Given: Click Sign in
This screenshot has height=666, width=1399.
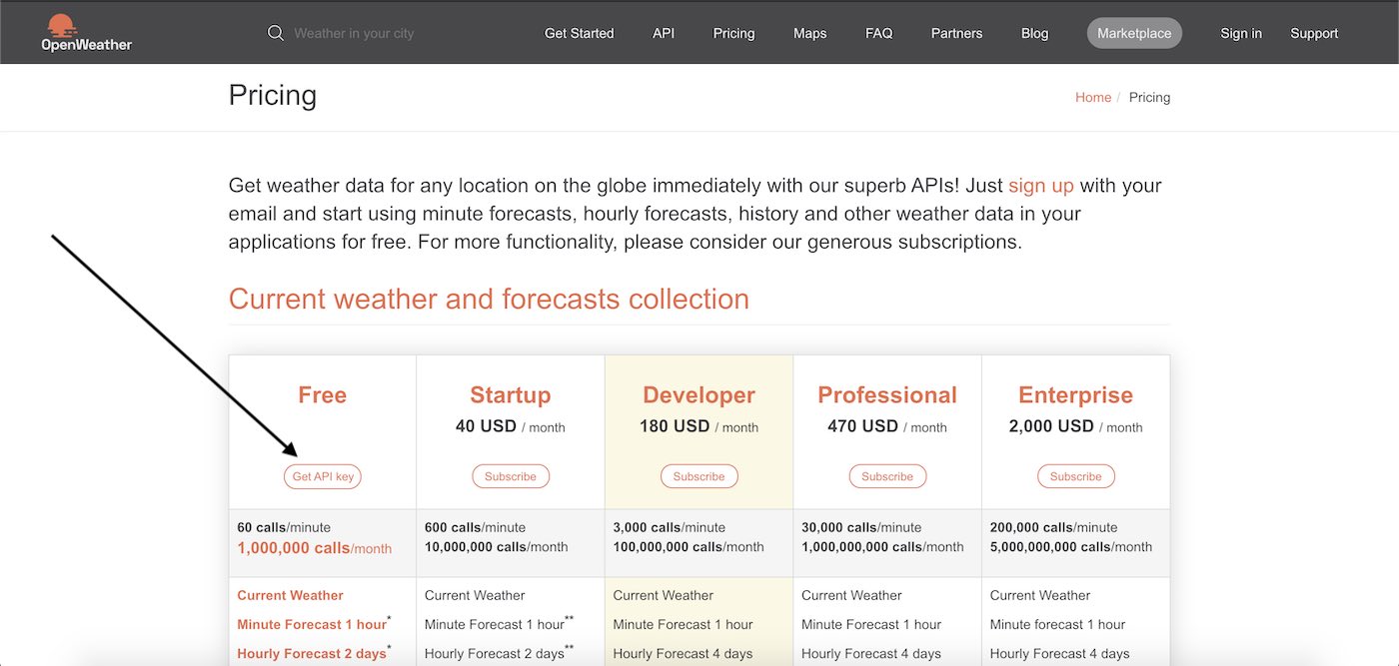Looking at the screenshot, I should (1240, 32).
